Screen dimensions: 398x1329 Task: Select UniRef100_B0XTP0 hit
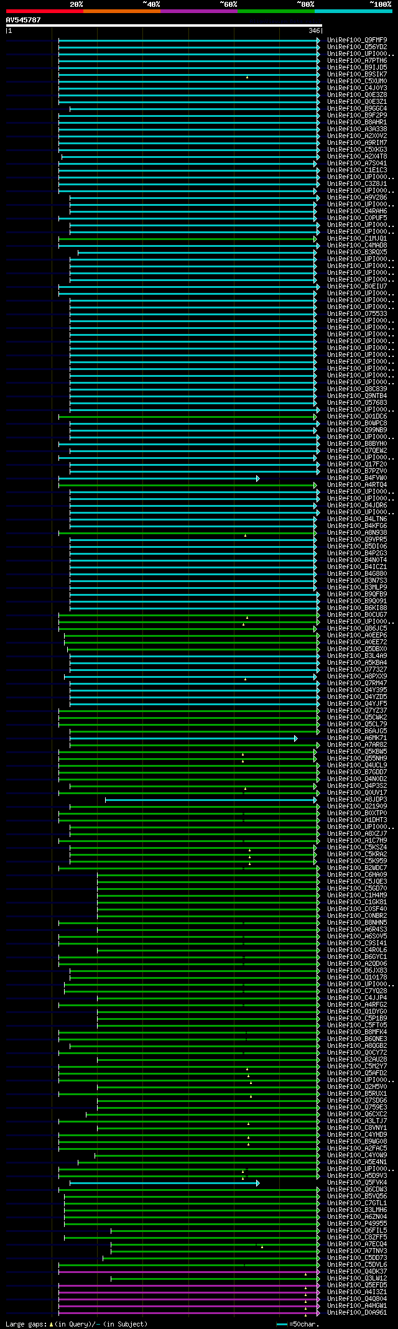pos(357,813)
